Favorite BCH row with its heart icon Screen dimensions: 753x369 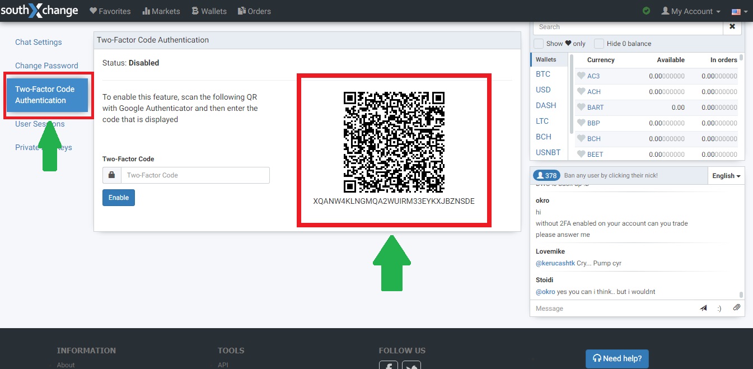click(581, 139)
